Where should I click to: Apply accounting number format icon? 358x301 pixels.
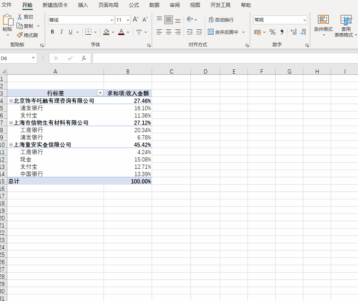coord(258,32)
